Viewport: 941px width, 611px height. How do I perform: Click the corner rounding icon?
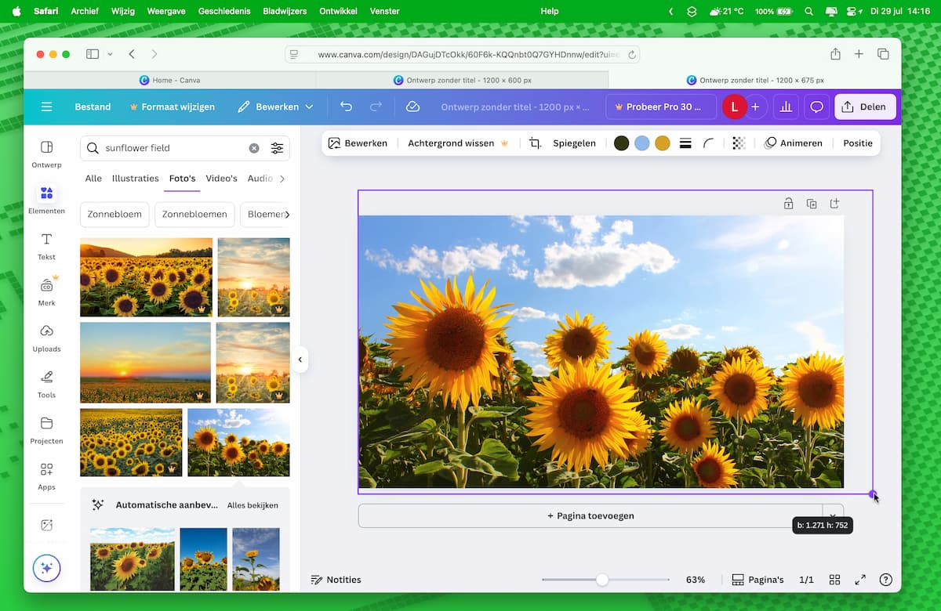tap(709, 143)
